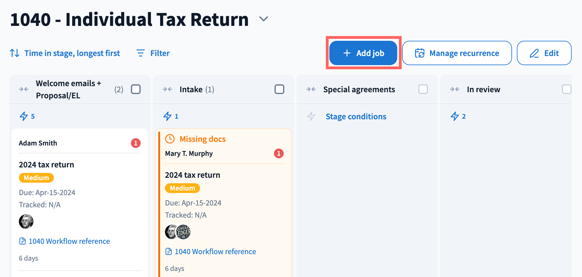Check the Special agreements stage checkbox

click(423, 89)
